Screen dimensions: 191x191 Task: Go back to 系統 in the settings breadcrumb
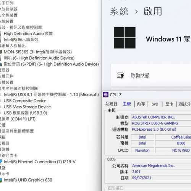119,11
